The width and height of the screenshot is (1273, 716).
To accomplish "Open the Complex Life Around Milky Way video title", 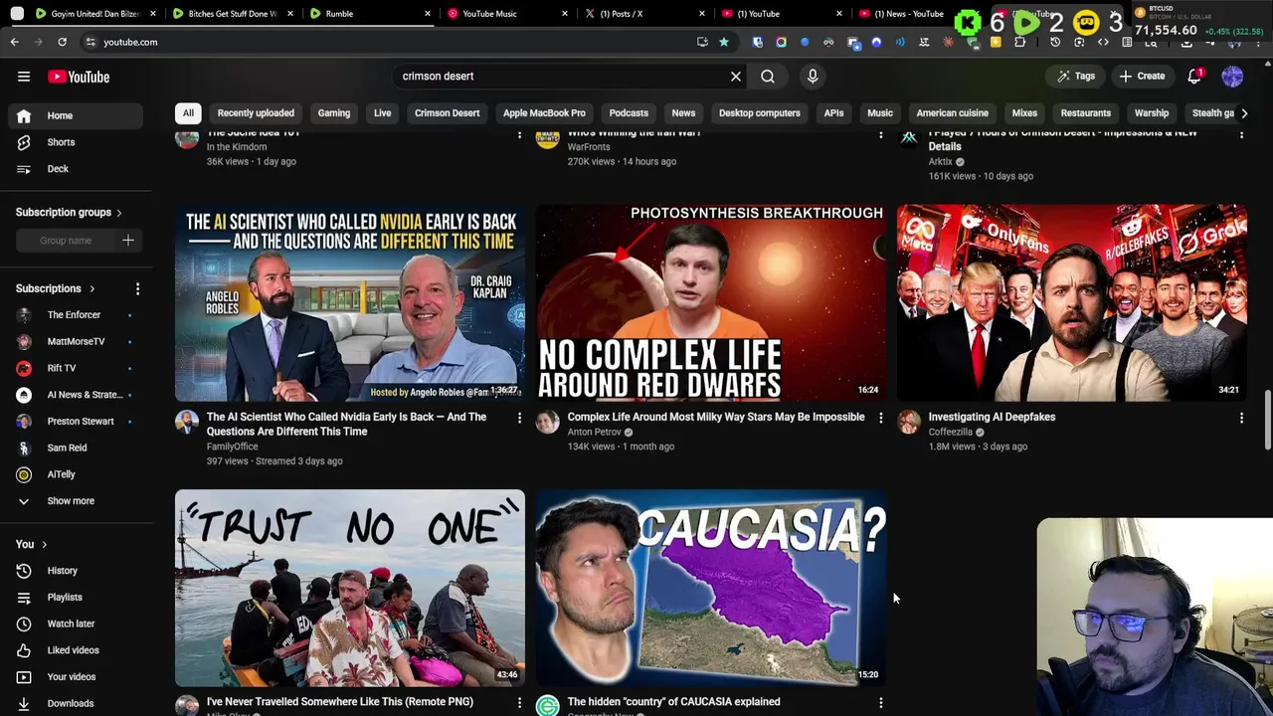I will coord(716,418).
